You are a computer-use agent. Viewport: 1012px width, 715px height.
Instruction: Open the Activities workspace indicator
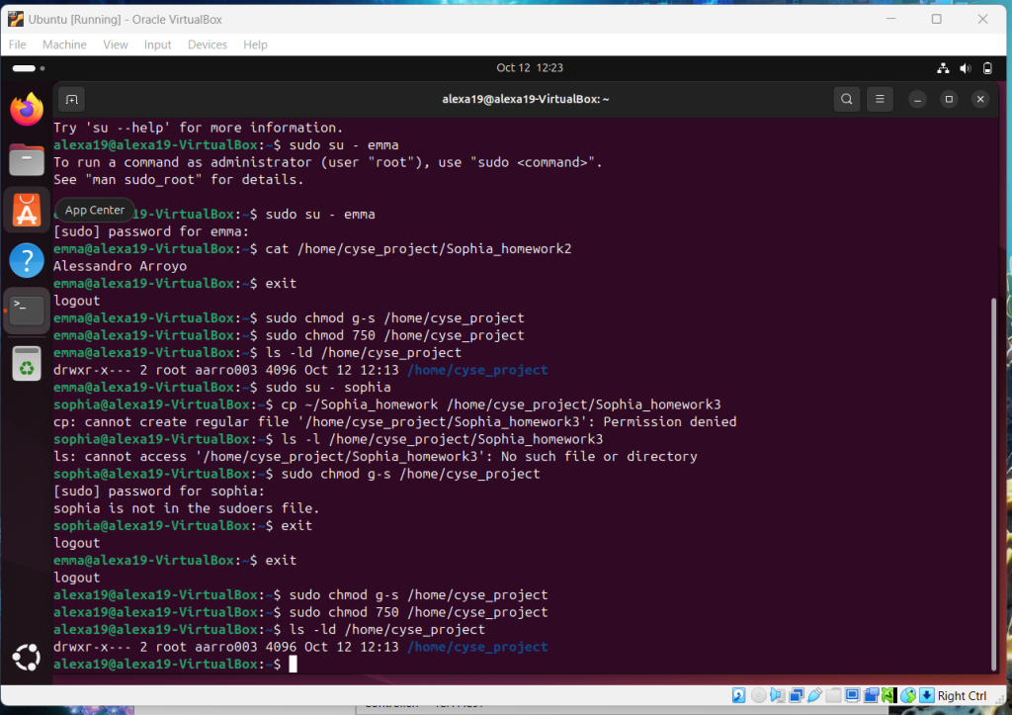28,68
